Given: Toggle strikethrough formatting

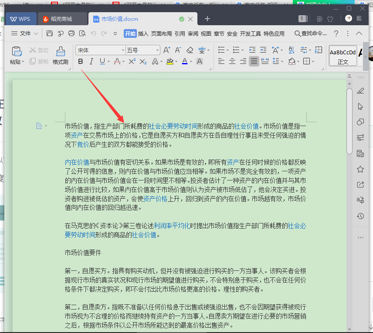Looking at the screenshot, I should 117,61.
